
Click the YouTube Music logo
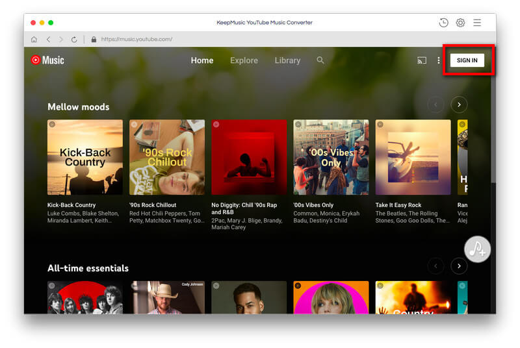click(x=47, y=60)
